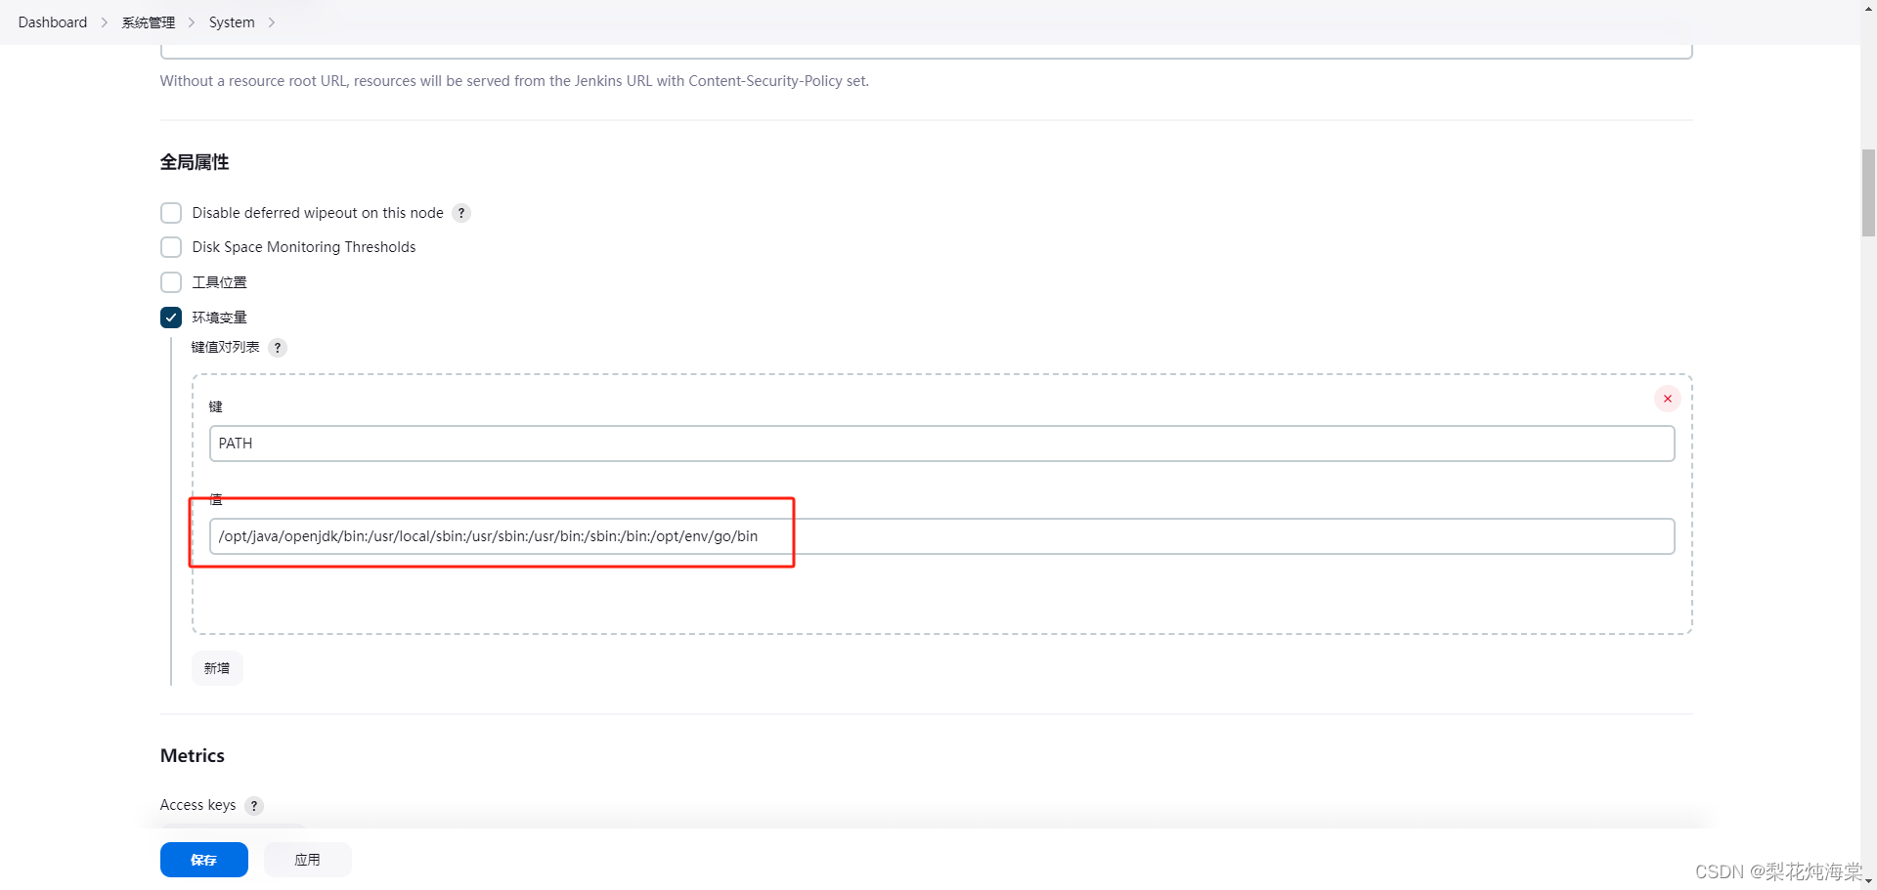Open help icon beside Access keys
Viewport: 1877px width, 890px height.
tap(254, 806)
